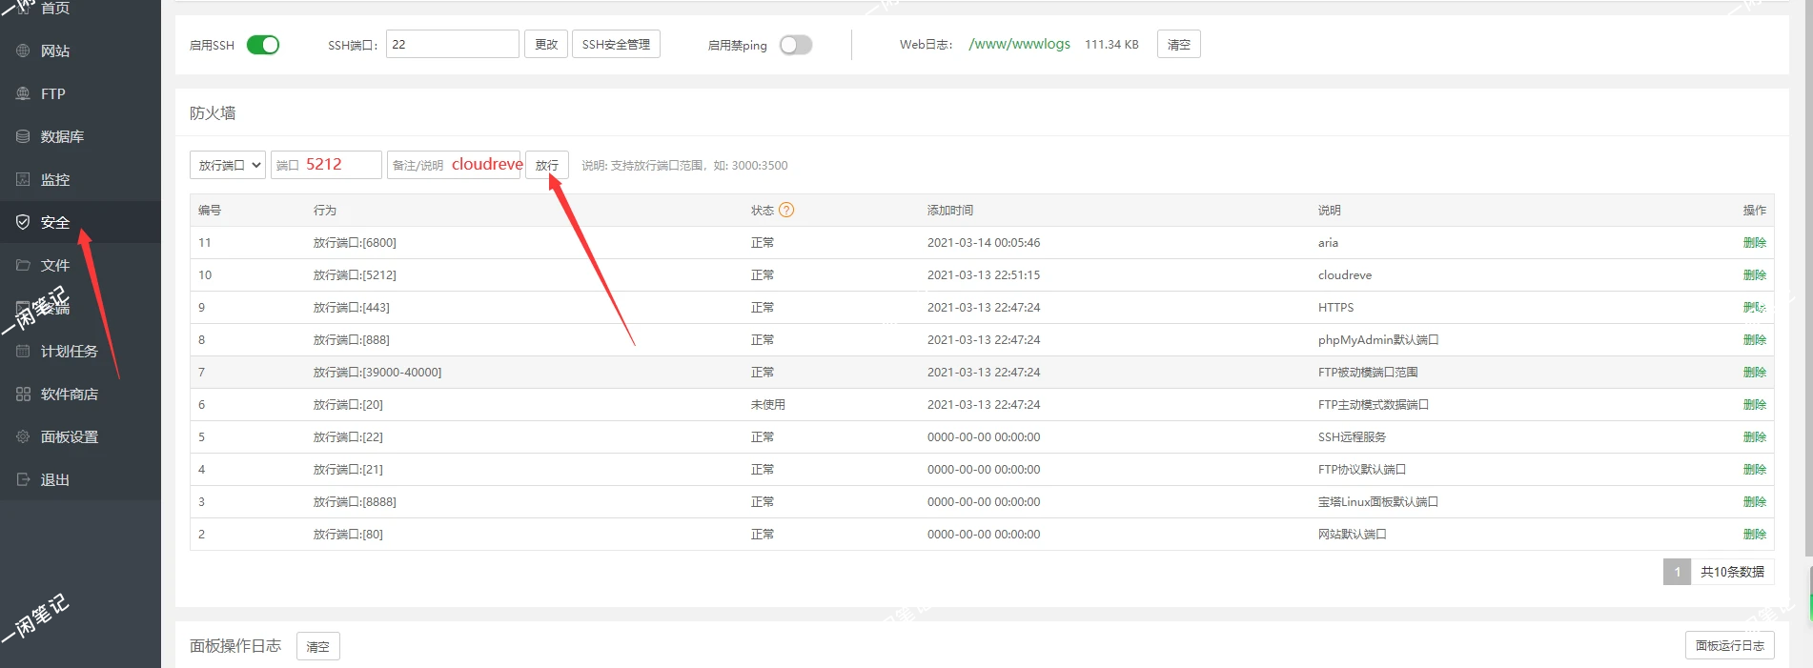Click the 面板运行日志 button
This screenshot has height=668, width=1813.
1729,646
